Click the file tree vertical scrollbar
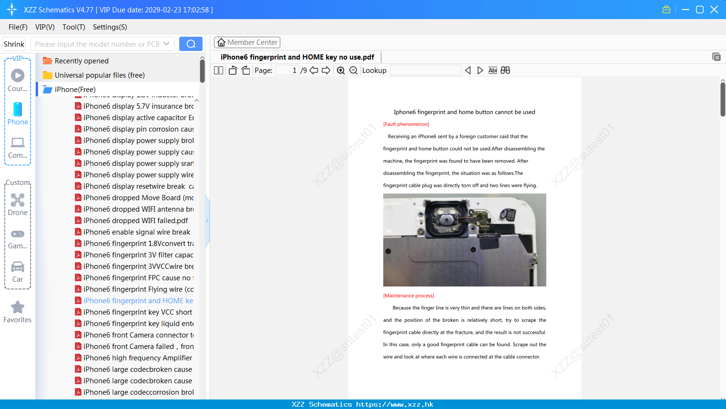 202,71
